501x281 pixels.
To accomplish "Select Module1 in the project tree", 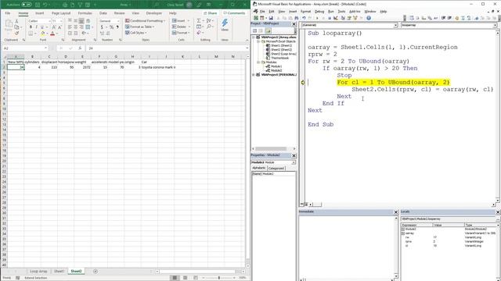I will pyautogui.click(x=276, y=66).
